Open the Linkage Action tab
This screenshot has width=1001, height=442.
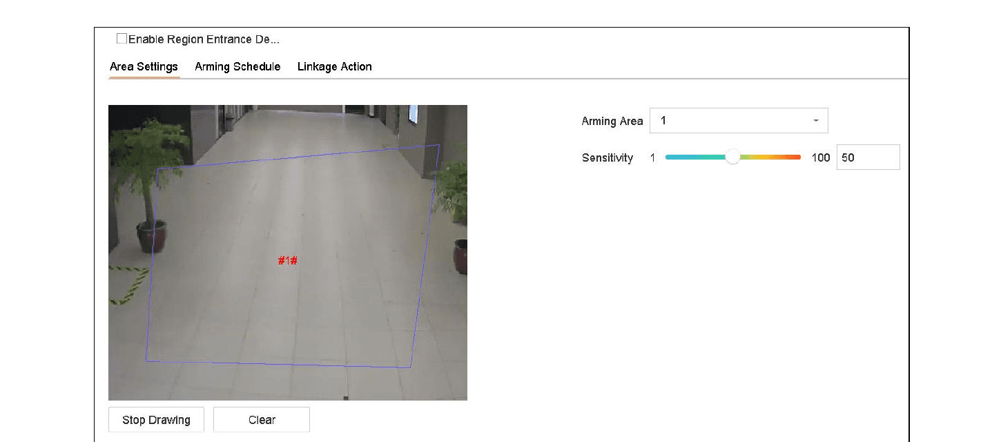pos(335,67)
